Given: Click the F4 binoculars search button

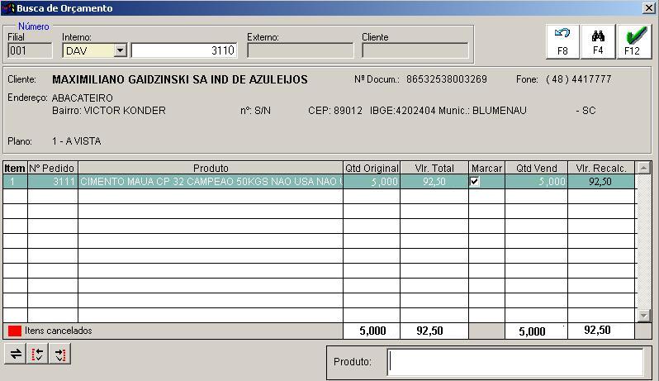Looking at the screenshot, I should pyautogui.click(x=598, y=41).
